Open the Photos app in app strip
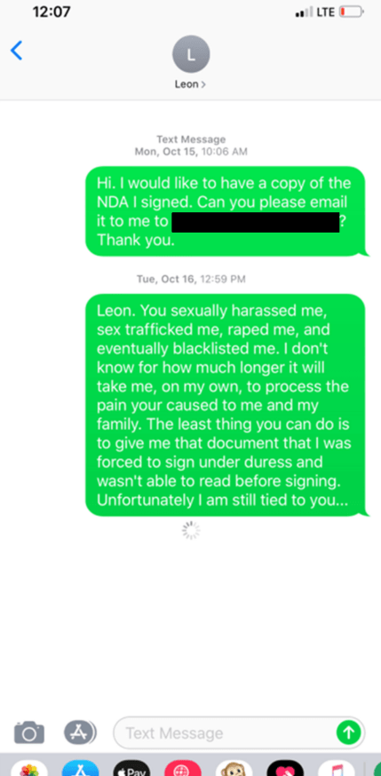 (x=29, y=768)
